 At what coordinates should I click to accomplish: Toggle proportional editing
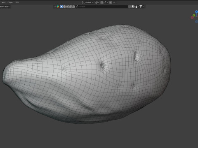[x=111, y=2]
